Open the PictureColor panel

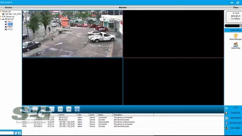pyautogui.click(x=233, y=113)
